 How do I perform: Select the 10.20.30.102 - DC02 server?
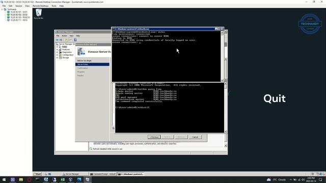[x=19, y=15]
